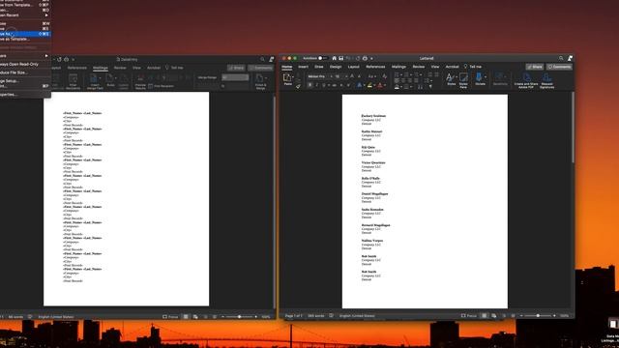This screenshot has height=348, width=619.
Task: Click Focus mode in the left window status bar
Action: (x=170, y=317)
